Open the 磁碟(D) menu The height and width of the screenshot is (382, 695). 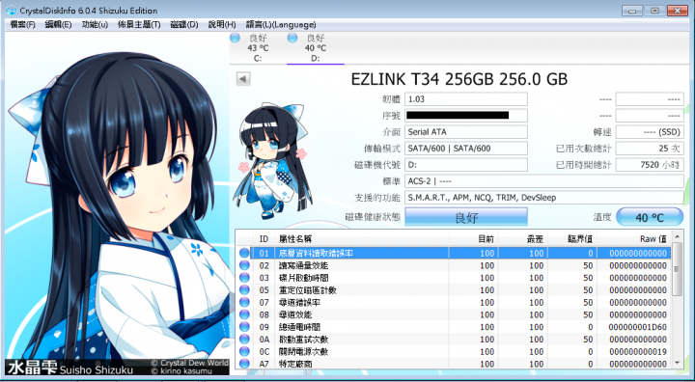click(184, 25)
